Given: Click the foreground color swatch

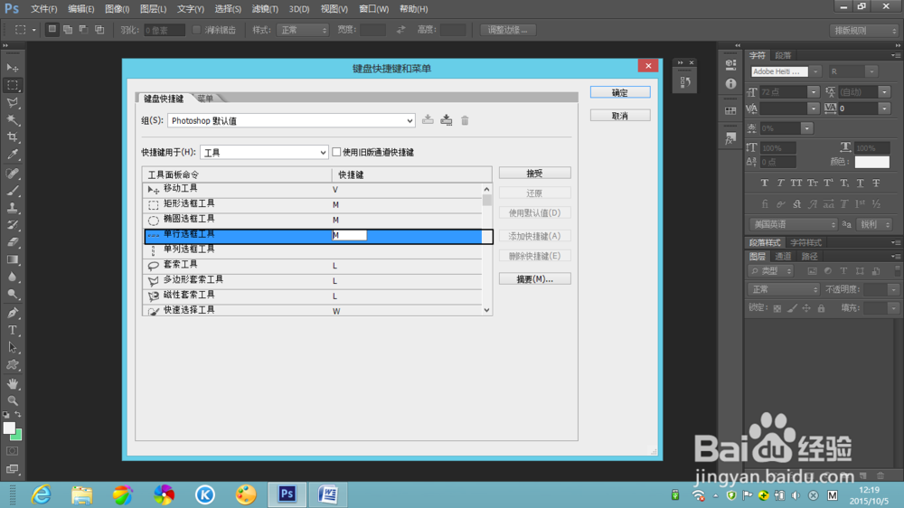Looking at the screenshot, I should (x=9, y=428).
